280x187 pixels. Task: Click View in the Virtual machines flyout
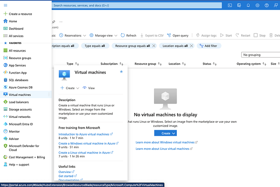click(x=89, y=88)
